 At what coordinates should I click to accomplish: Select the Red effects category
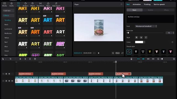point(6,42)
